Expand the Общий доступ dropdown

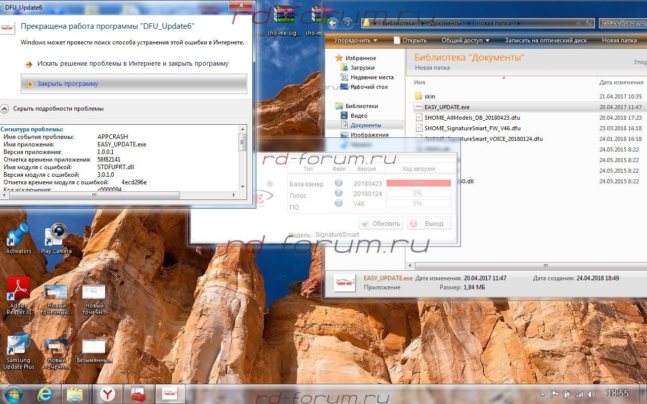(x=465, y=40)
